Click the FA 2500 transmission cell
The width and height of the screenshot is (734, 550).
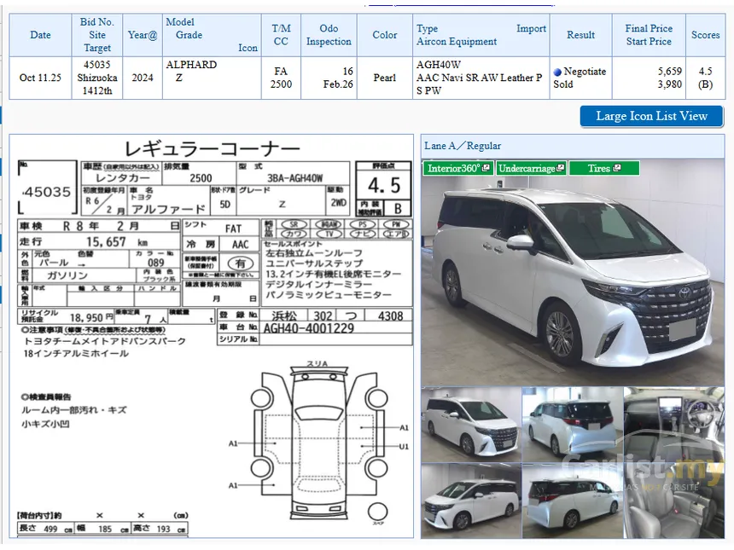pyautogui.click(x=281, y=78)
